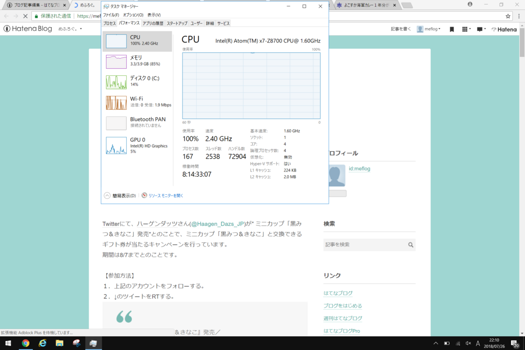Click the Task Manager taskbar icon
Screen dimensions: 525x350
[93, 343]
